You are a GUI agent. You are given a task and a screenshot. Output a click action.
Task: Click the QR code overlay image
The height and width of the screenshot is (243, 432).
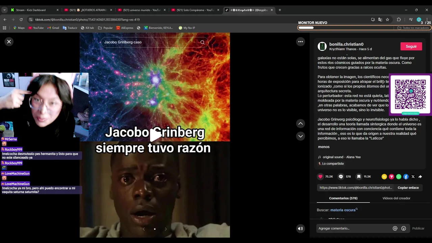pos(410,94)
